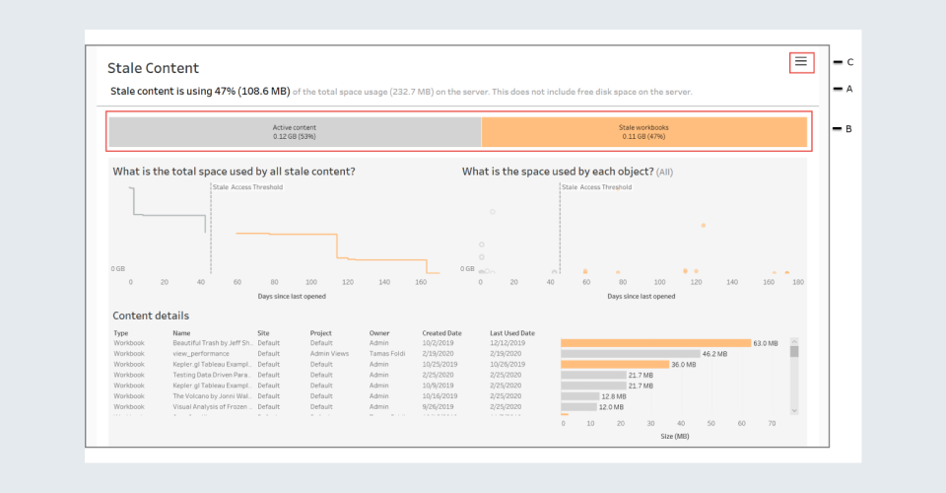Click the Tamas Foldi owner cell
Viewport: 946px width, 493px height.
click(x=388, y=353)
